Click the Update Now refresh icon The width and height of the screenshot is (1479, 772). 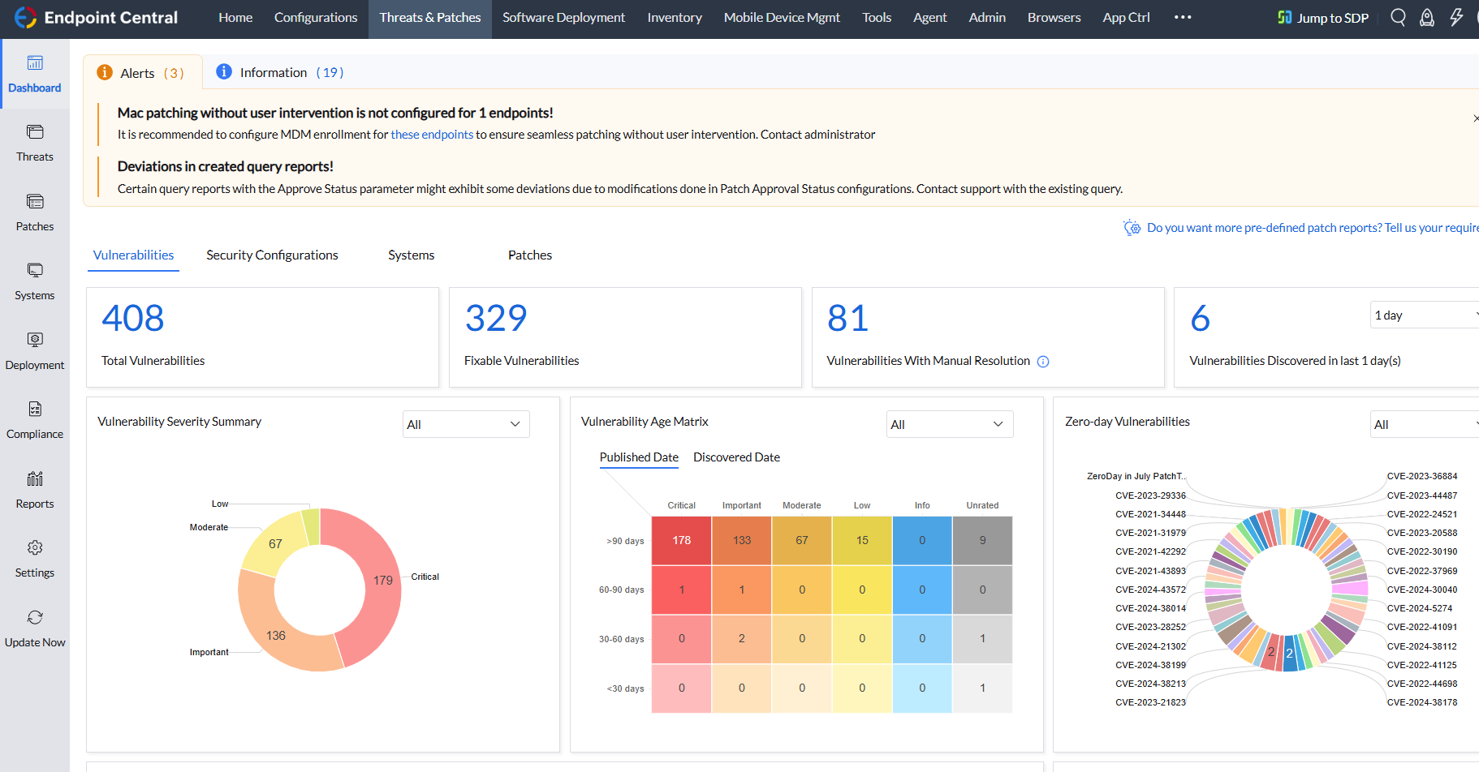pyautogui.click(x=35, y=618)
